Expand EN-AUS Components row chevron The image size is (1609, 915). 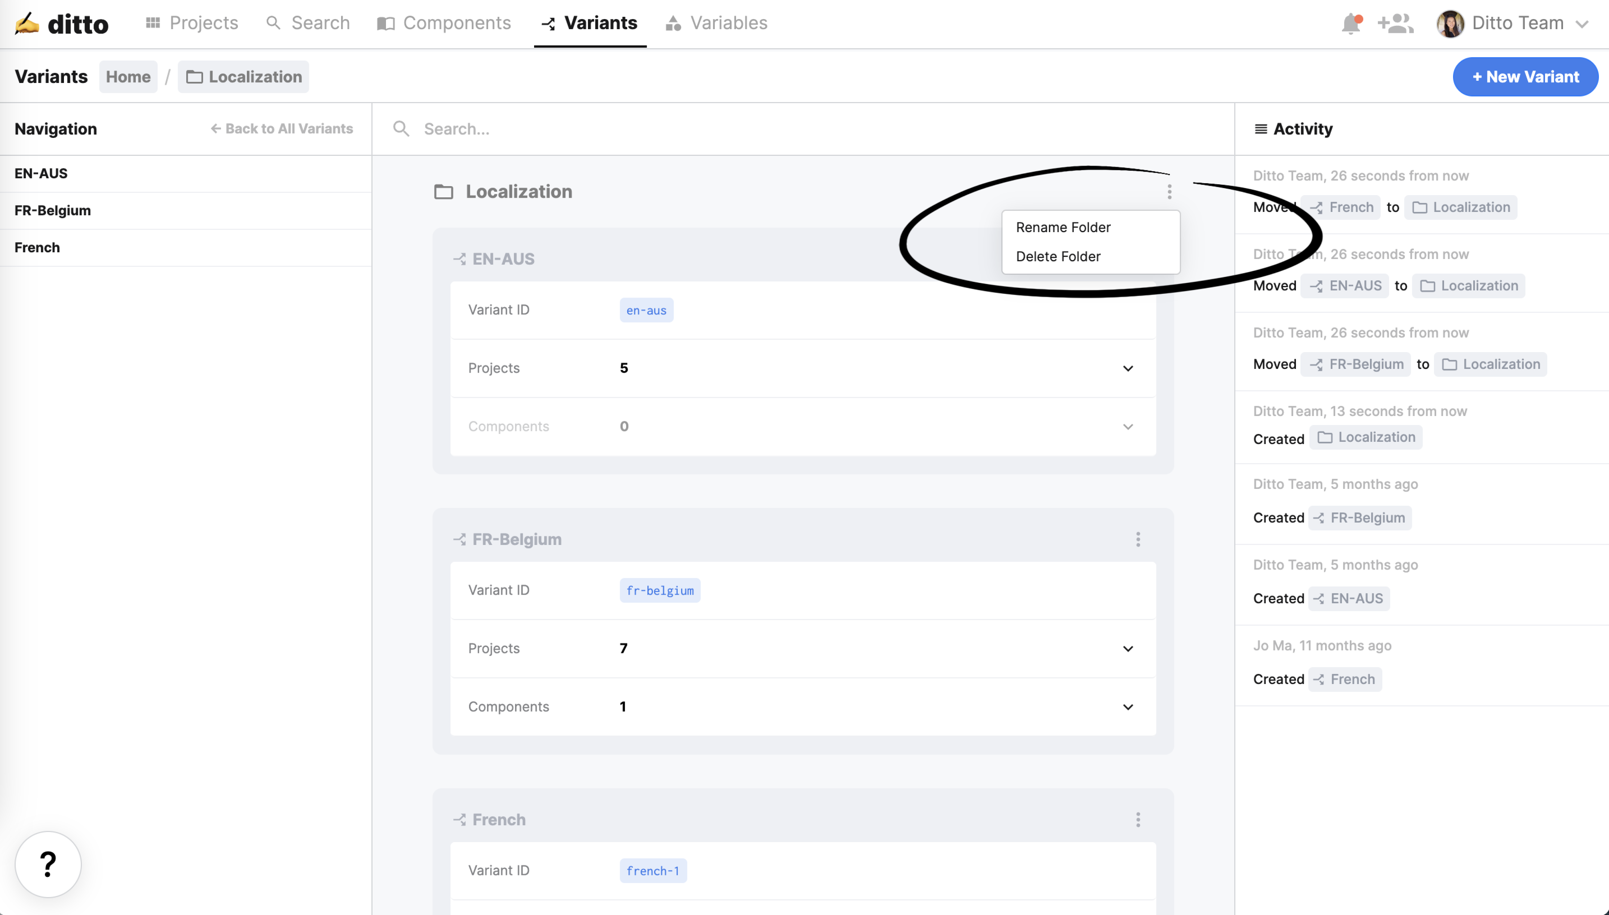tap(1127, 427)
